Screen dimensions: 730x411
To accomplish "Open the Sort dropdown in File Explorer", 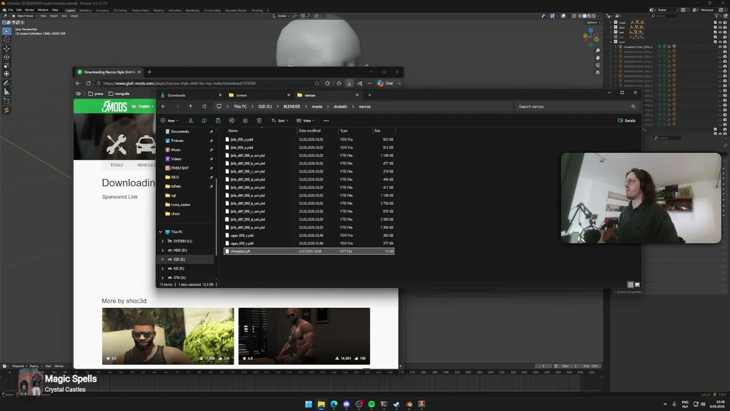I will click(x=279, y=120).
